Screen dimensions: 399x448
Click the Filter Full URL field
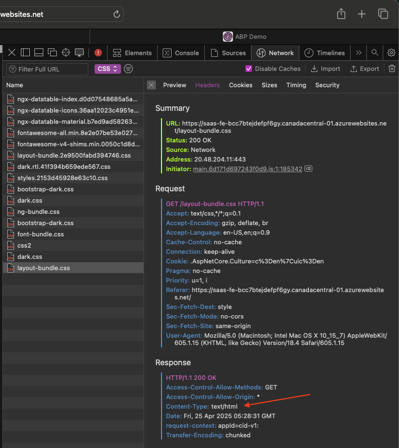pos(48,69)
